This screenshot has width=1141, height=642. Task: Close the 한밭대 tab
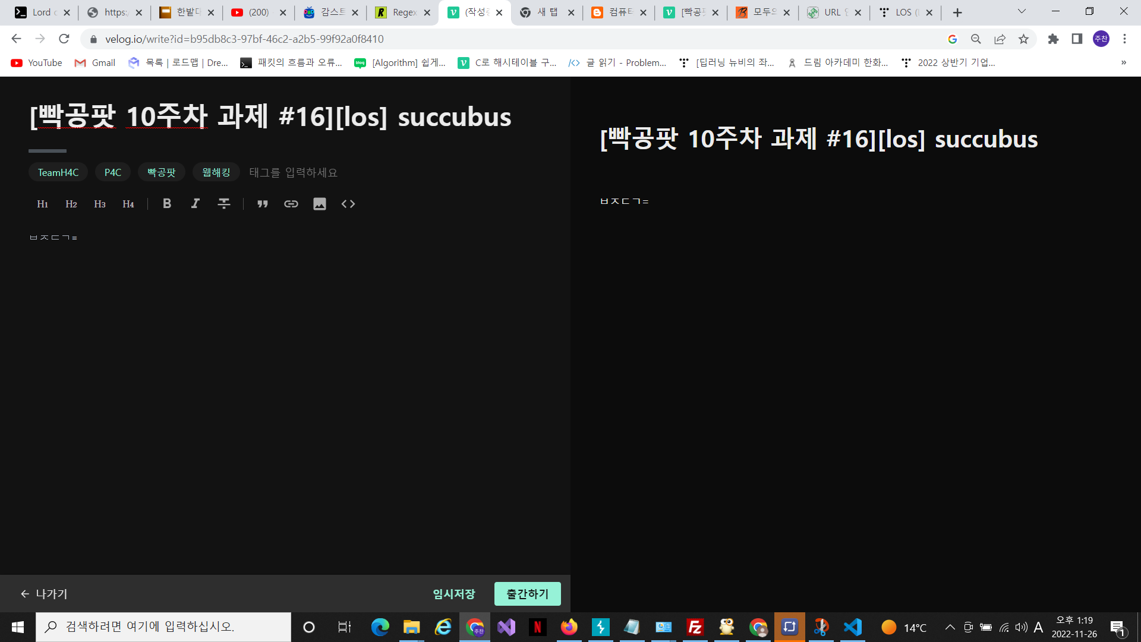click(x=211, y=12)
